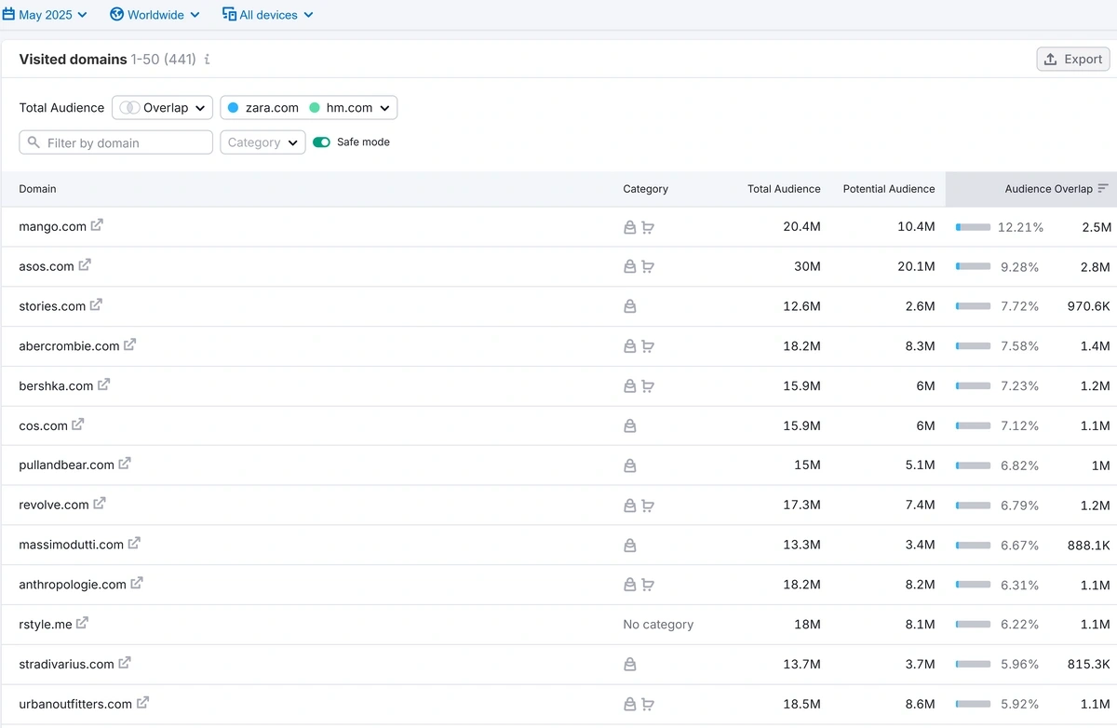The image size is (1117, 728).
Task: Click the 888.1K overlap count for massimodutti.com
Action: tap(1088, 546)
